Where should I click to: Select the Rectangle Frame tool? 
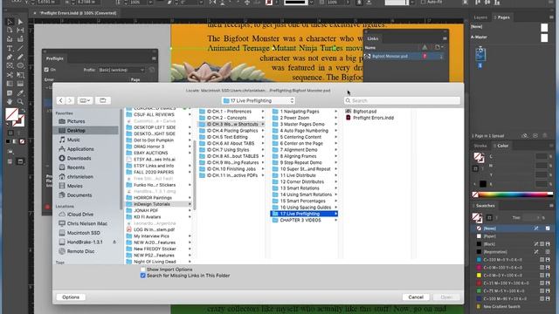coord(10,66)
